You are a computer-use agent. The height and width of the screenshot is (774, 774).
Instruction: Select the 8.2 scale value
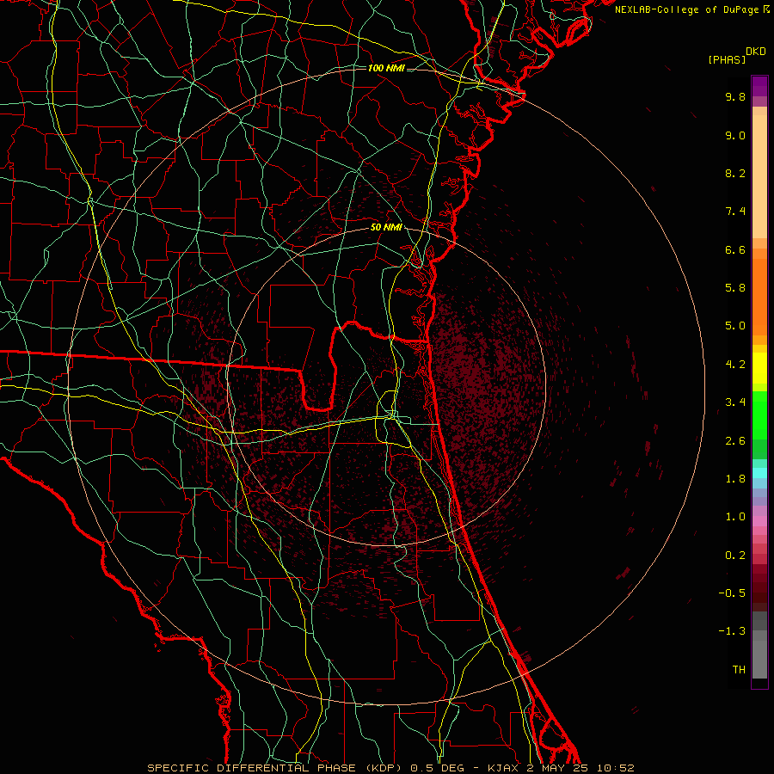pos(735,173)
